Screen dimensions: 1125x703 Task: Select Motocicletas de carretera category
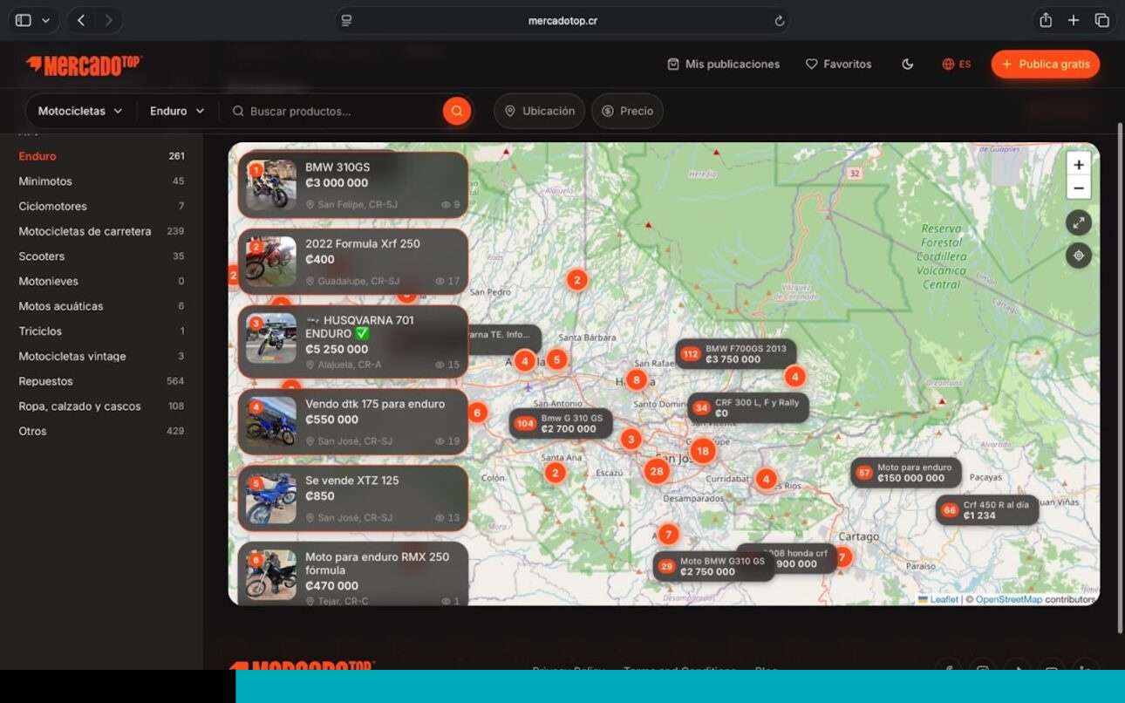(101, 231)
